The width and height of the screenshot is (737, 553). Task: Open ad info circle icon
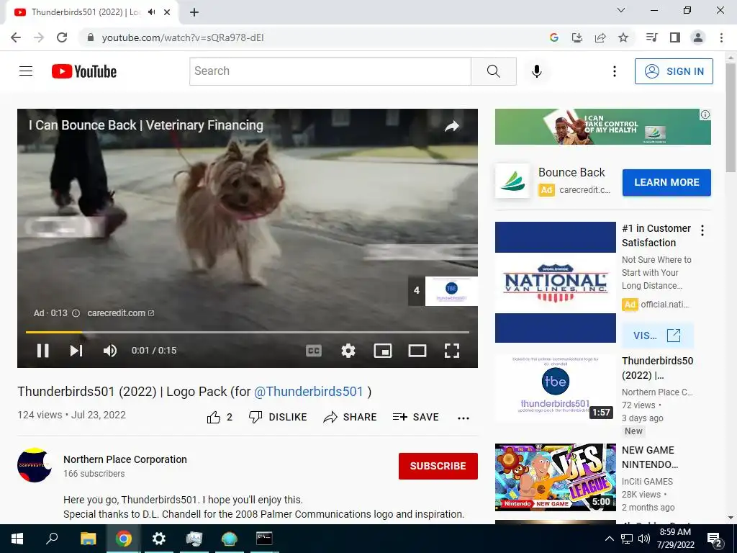coord(76,313)
